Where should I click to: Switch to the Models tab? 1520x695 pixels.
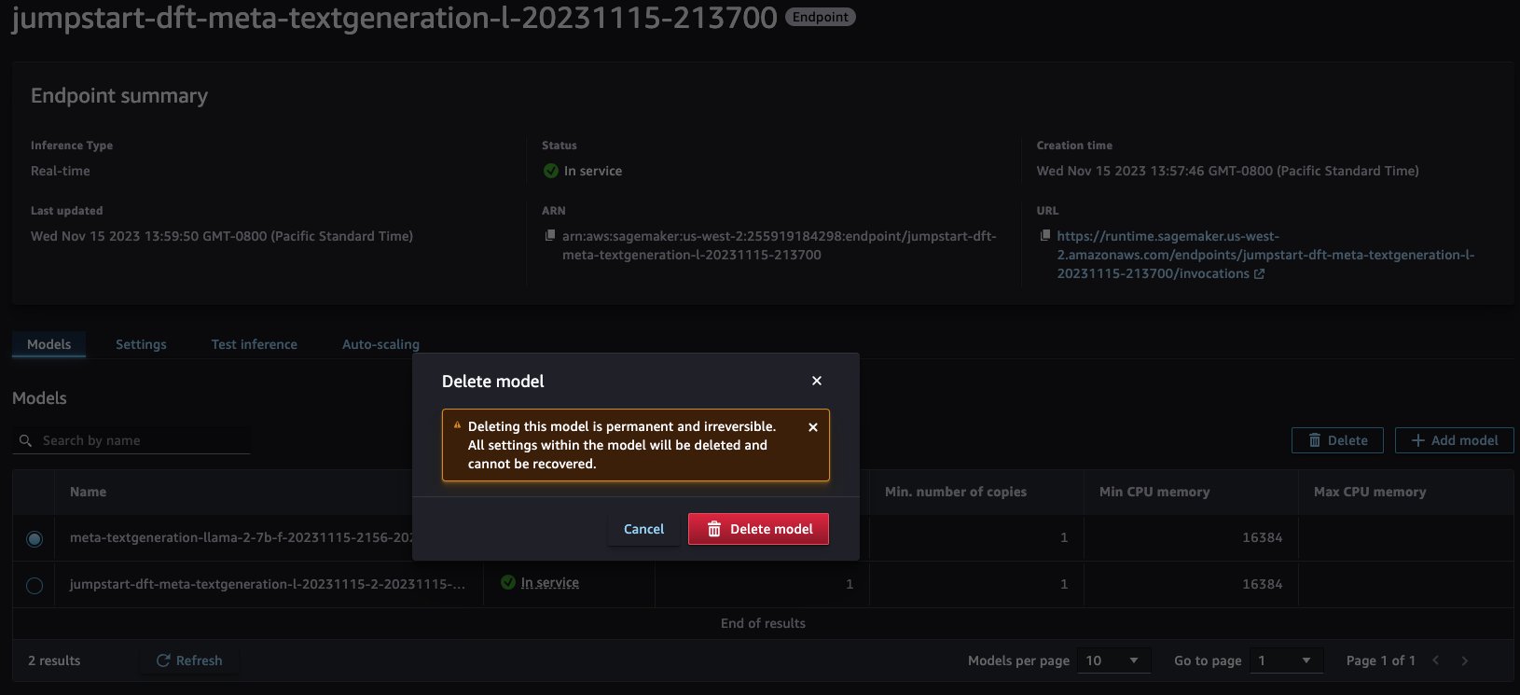click(x=48, y=344)
